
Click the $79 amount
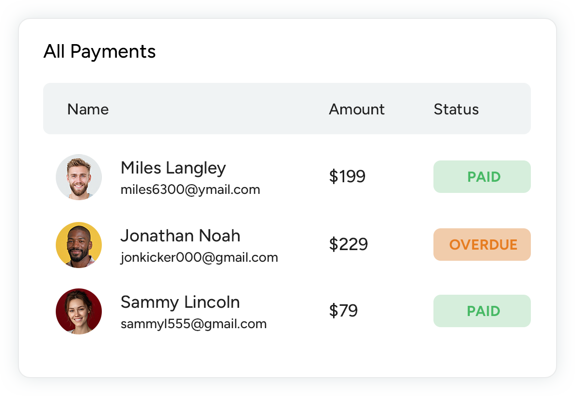[343, 311]
